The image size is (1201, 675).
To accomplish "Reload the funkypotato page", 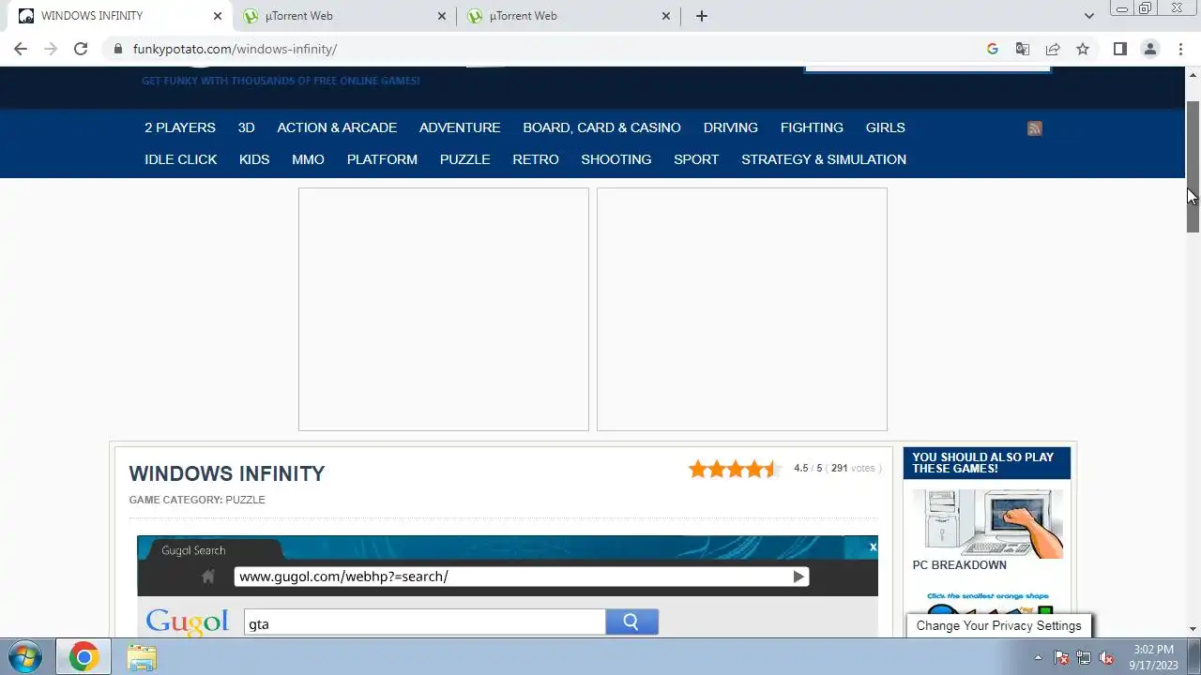I will 81,49.
